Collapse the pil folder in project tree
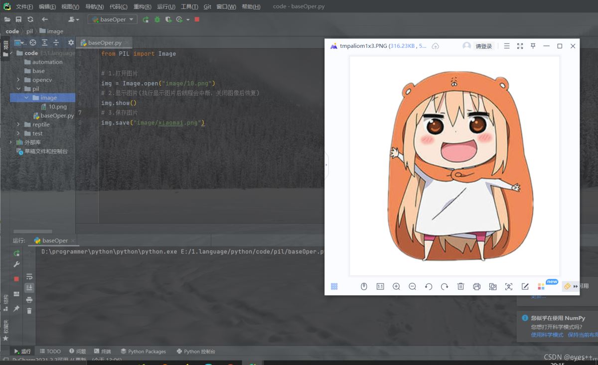 [x=18, y=89]
